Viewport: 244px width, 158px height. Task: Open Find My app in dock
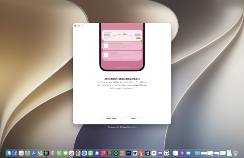pyautogui.click(x=28, y=153)
